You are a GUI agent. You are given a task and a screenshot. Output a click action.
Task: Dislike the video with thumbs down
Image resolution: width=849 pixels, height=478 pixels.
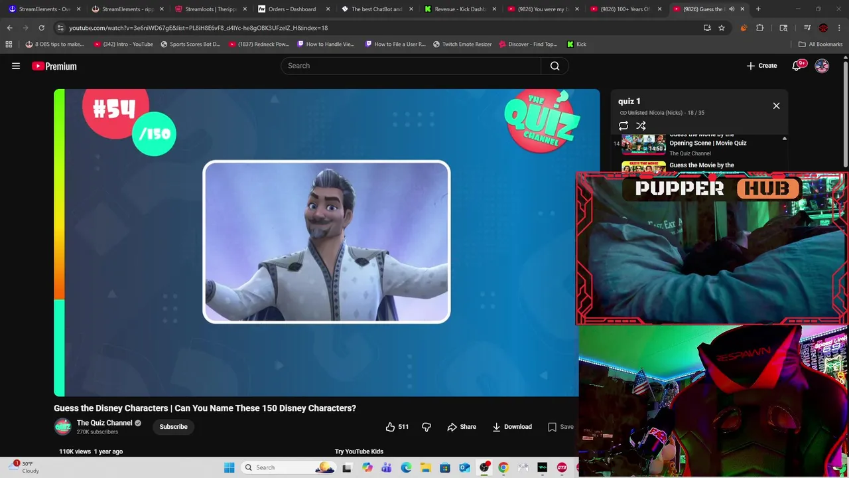tap(426, 427)
